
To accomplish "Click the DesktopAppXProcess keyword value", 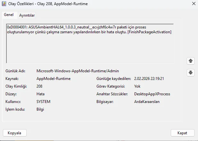I will pos(152,94).
